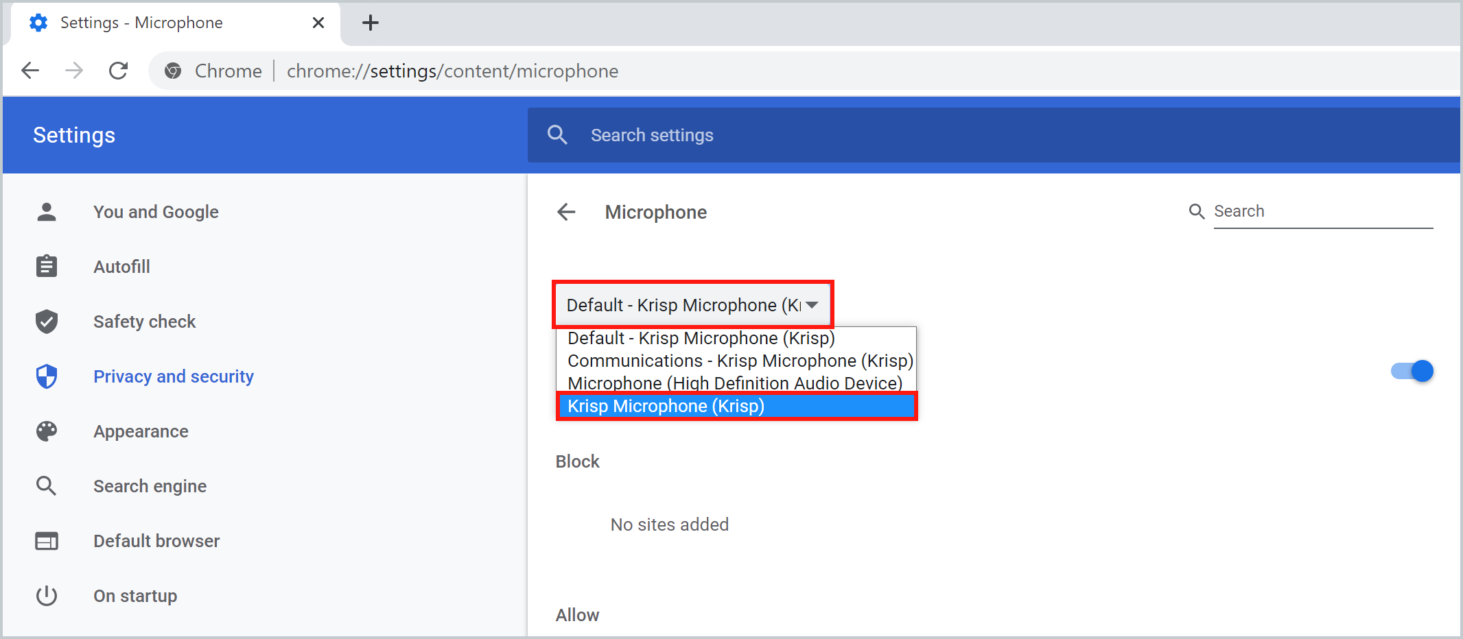Open a new tab with plus icon
The height and width of the screenshot is (639, 1463).
click(x=370, y=23)
